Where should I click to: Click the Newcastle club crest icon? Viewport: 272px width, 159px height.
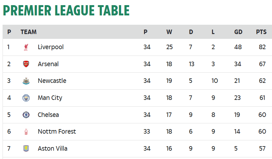(x=26, y=81)
